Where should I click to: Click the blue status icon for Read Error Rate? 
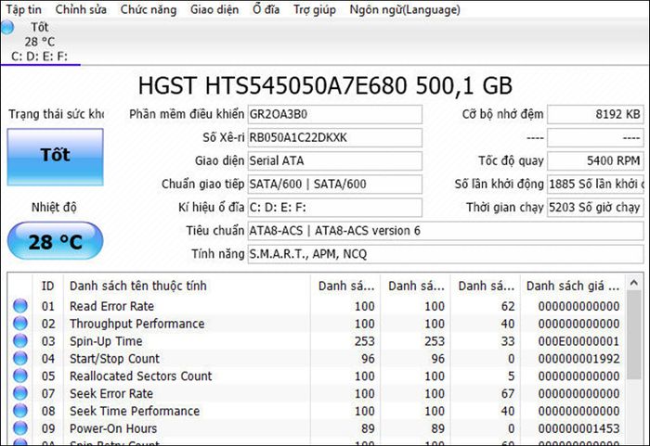[20, 307]
